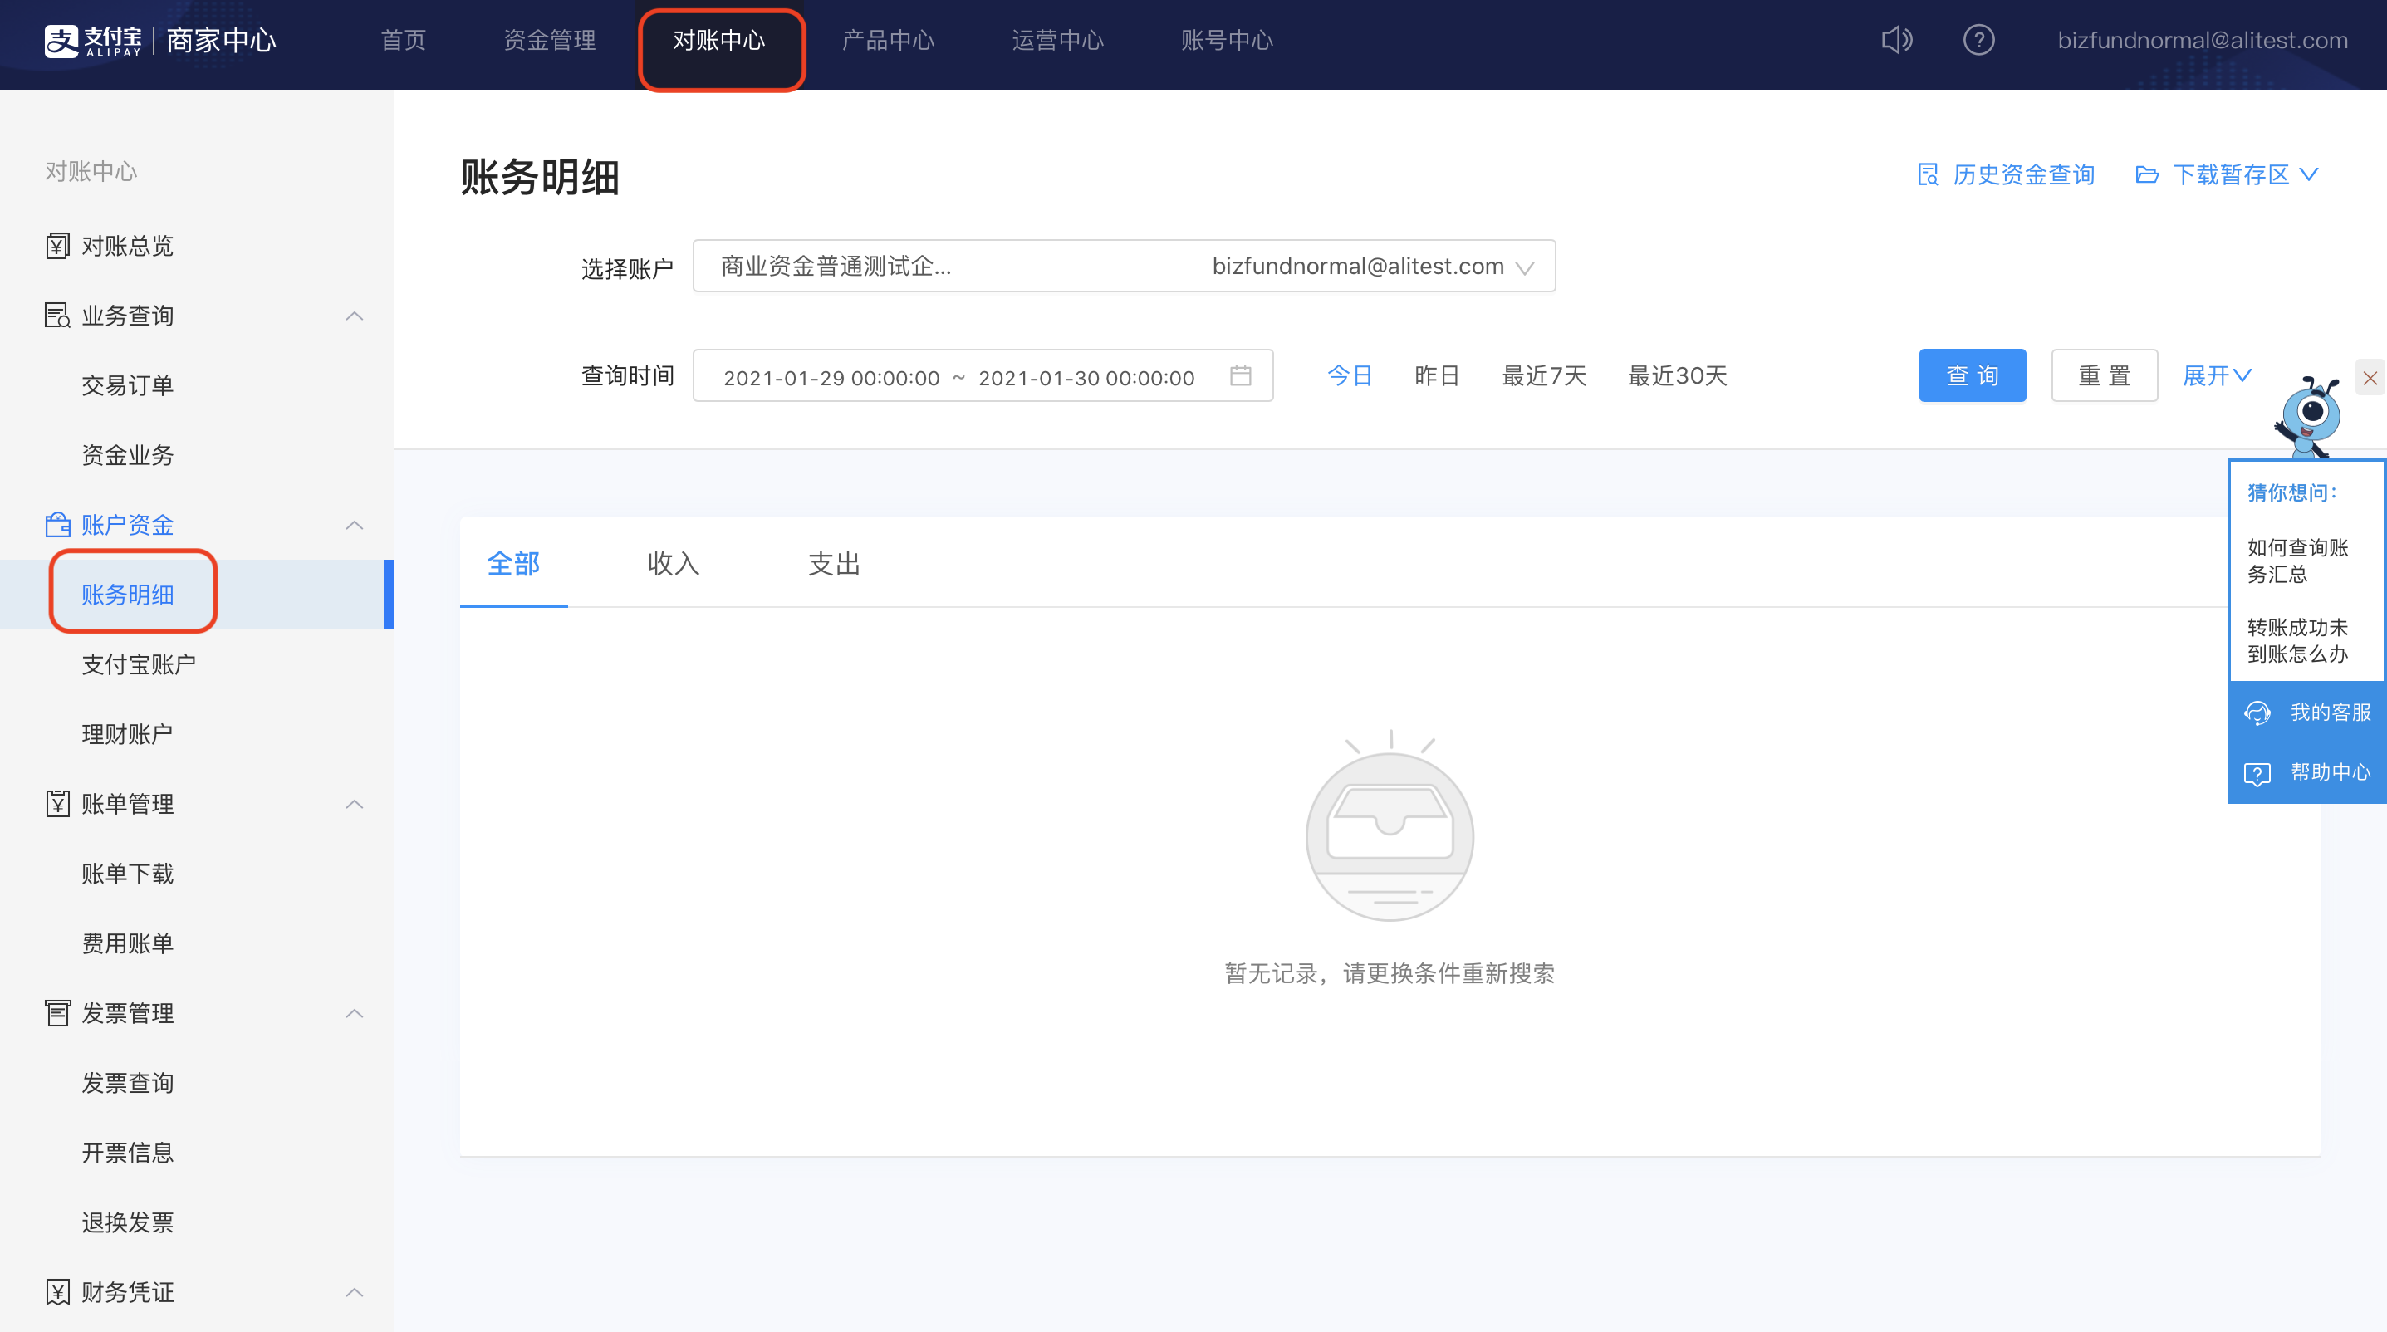The image size is (2387, 1332).
Task: Open 产品中心 in top navigation
Action: pos(888,40)
